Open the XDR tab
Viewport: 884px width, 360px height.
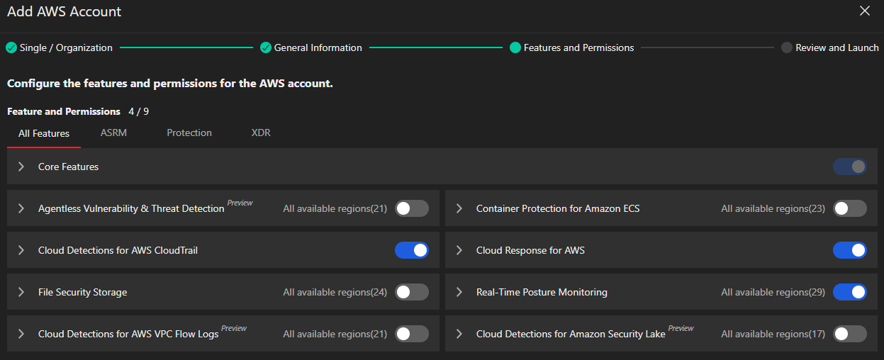[x=261, y=133]
